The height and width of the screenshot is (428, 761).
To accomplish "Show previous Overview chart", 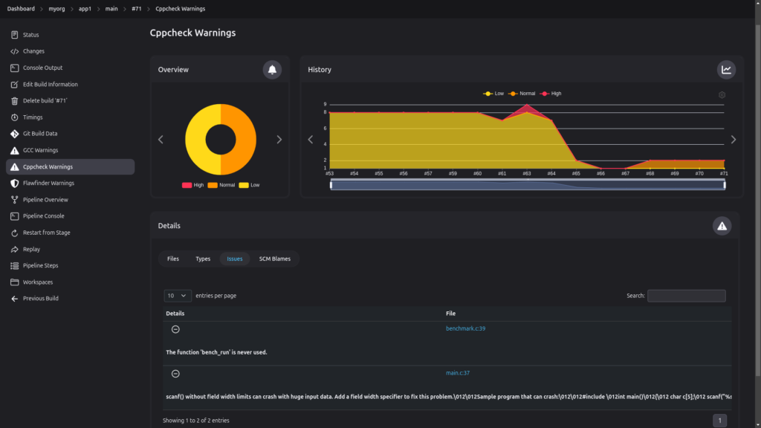I will (161, 140).
